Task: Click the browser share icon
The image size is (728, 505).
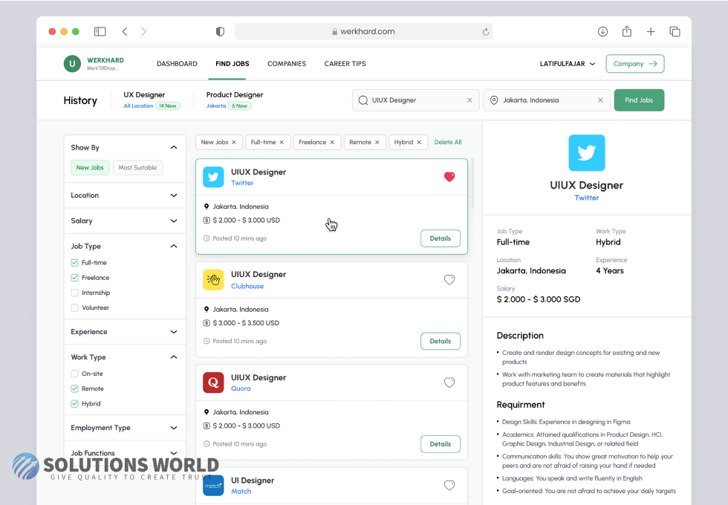Action: (x=627, y=31)
